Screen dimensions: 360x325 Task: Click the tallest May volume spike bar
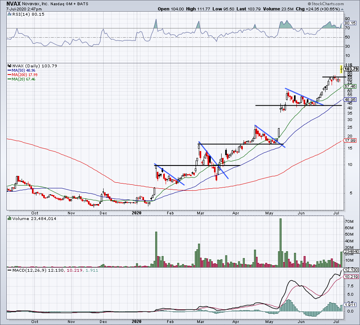click(x=280, y=243)
